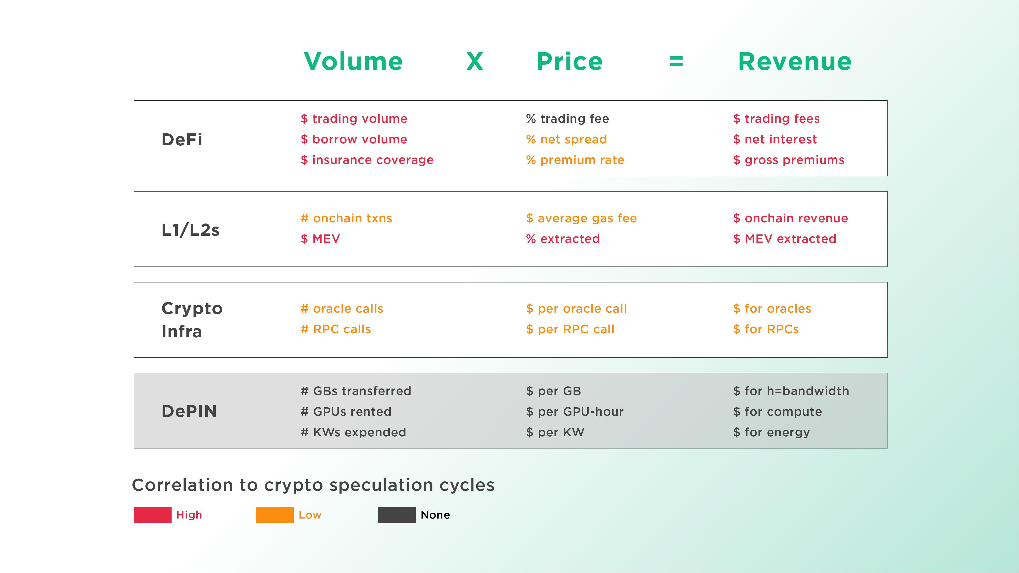Select the Crypto Infra row label

pyautogui.click(x=192, y=319)
